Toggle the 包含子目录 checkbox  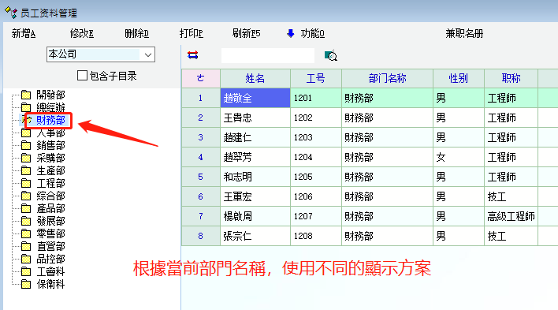point(82,76)
